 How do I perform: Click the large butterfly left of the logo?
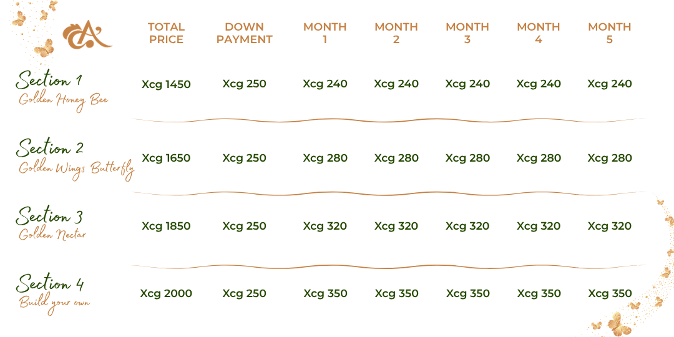pos(44,48)
